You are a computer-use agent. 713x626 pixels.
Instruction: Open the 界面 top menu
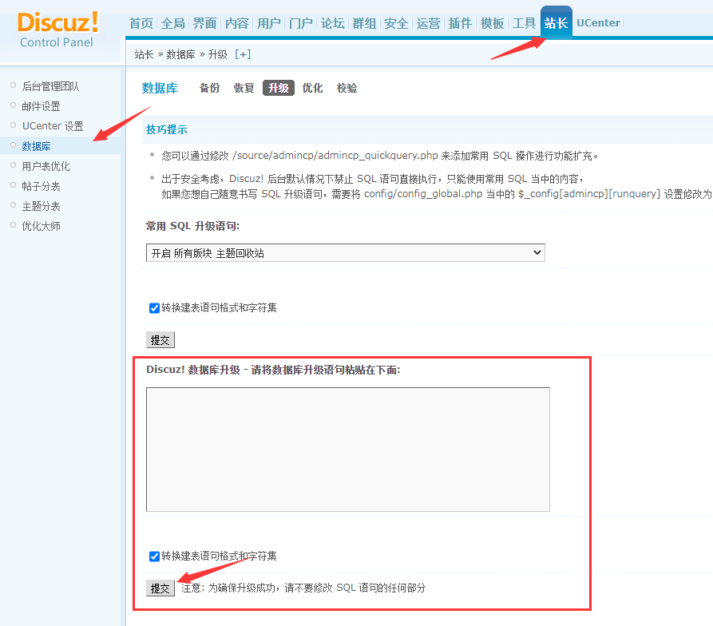pyautogui.click(x=204, y=23)
